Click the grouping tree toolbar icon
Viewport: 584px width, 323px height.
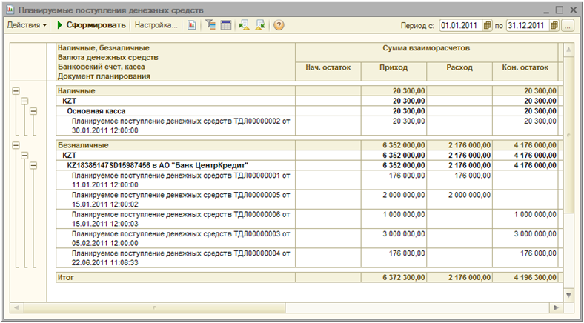210,25
